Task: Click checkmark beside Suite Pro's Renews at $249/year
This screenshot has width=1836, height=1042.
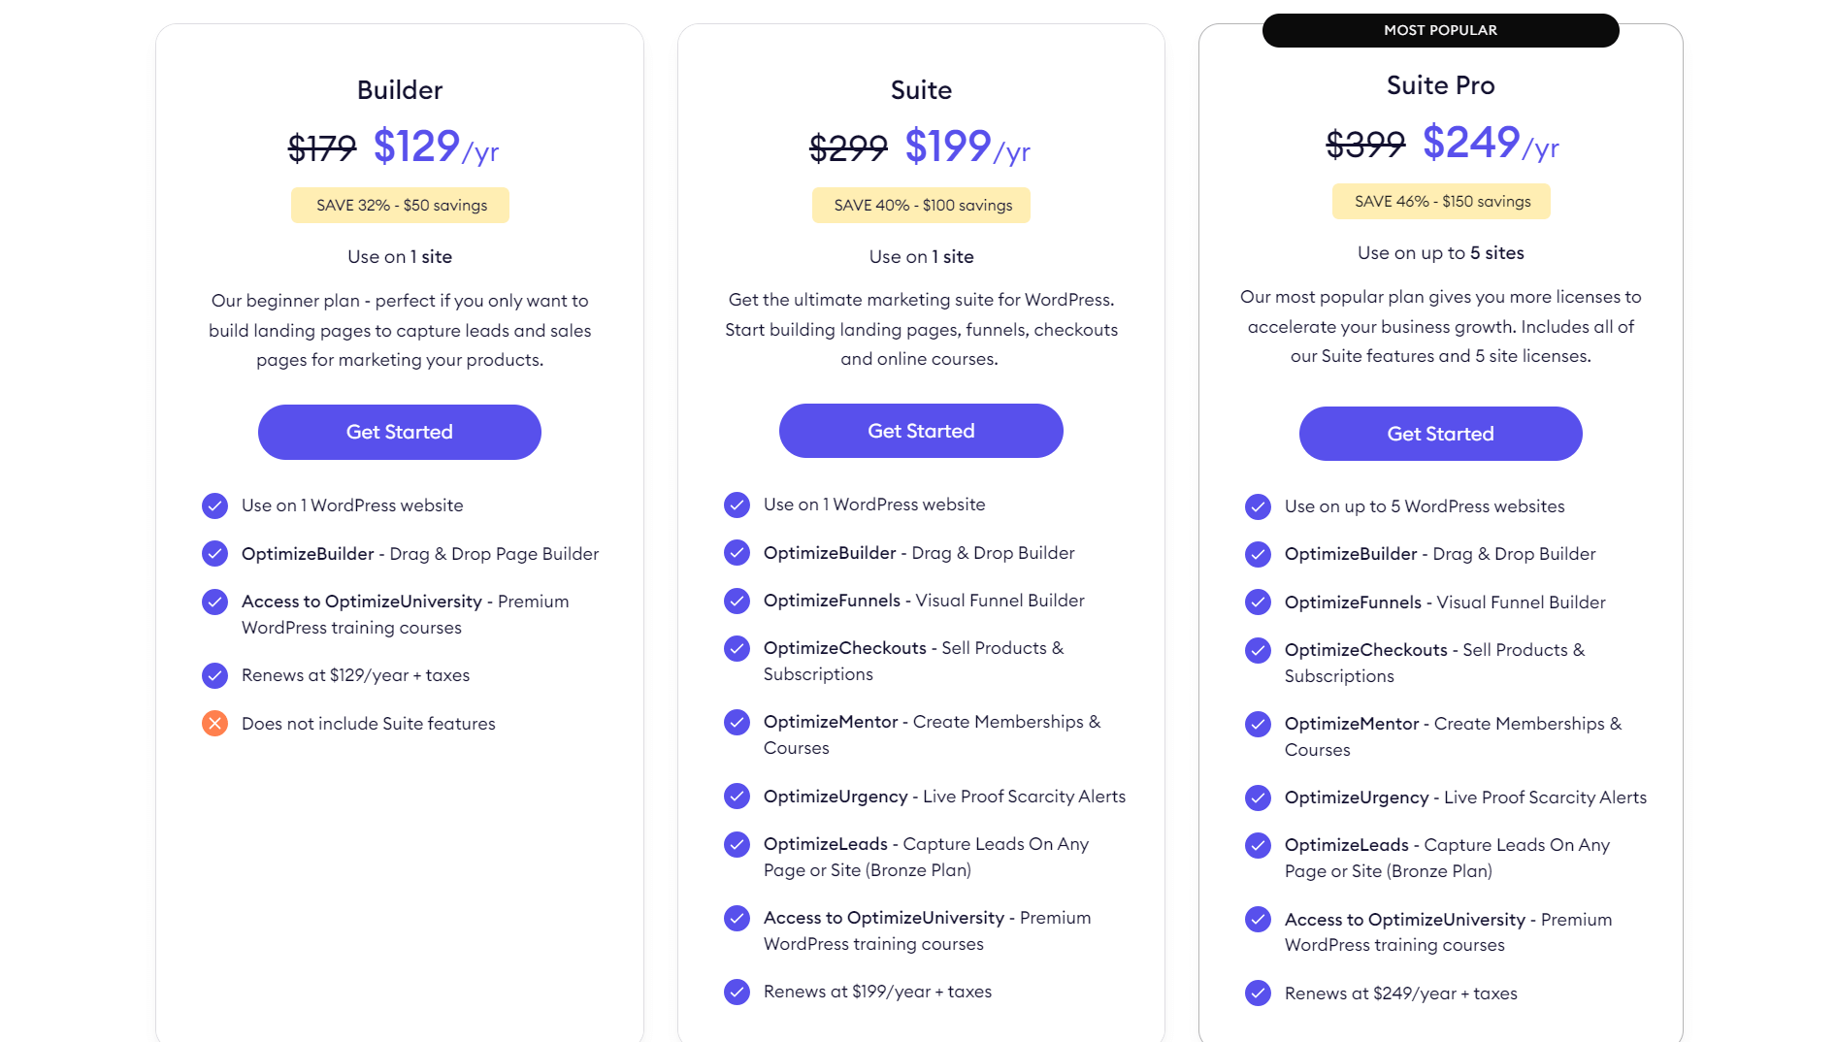Action: tap(1258, 993)
